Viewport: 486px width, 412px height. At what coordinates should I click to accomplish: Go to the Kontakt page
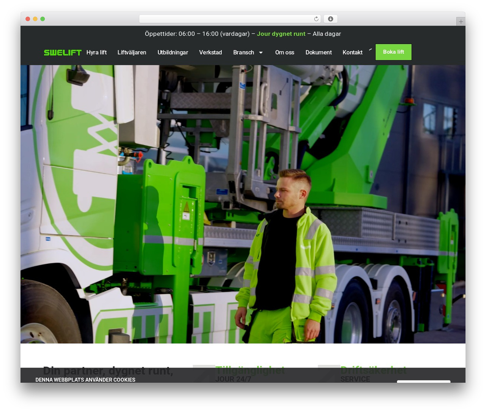click(x=352, y=52)
